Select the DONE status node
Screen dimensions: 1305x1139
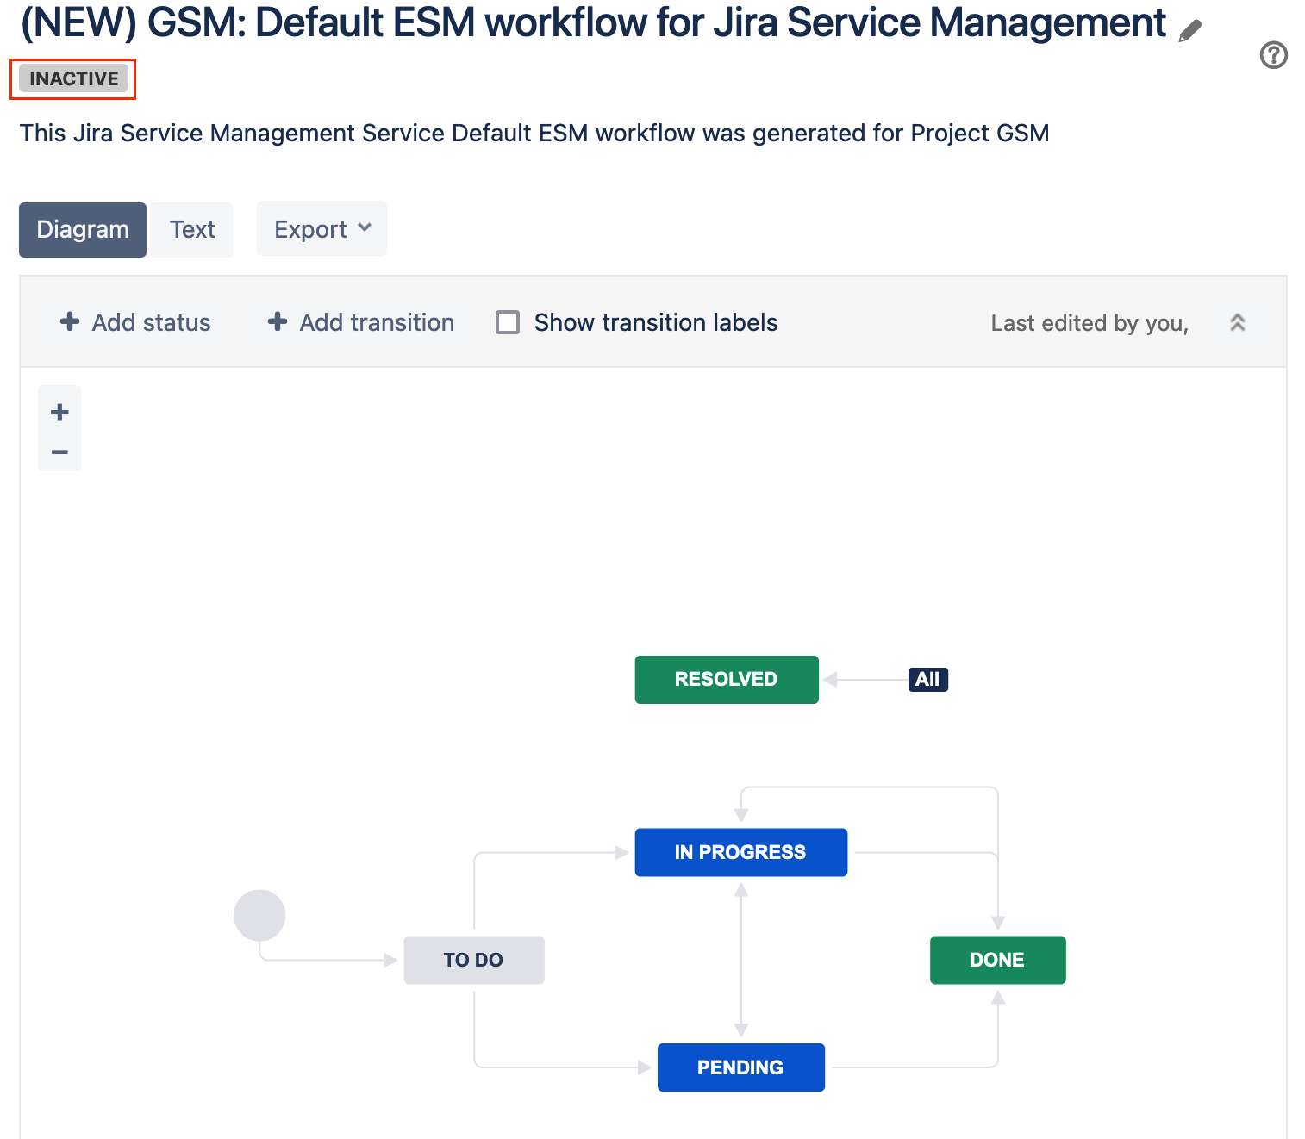998,960
